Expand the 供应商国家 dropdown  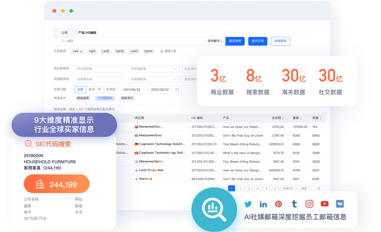tap(154, 69)
